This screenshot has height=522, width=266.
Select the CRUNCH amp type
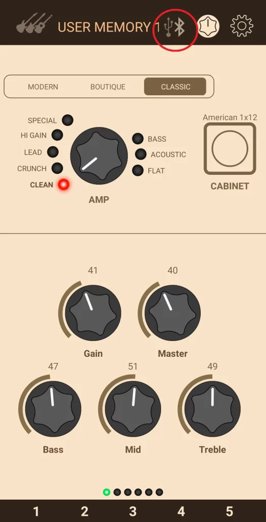coord(57,168)
